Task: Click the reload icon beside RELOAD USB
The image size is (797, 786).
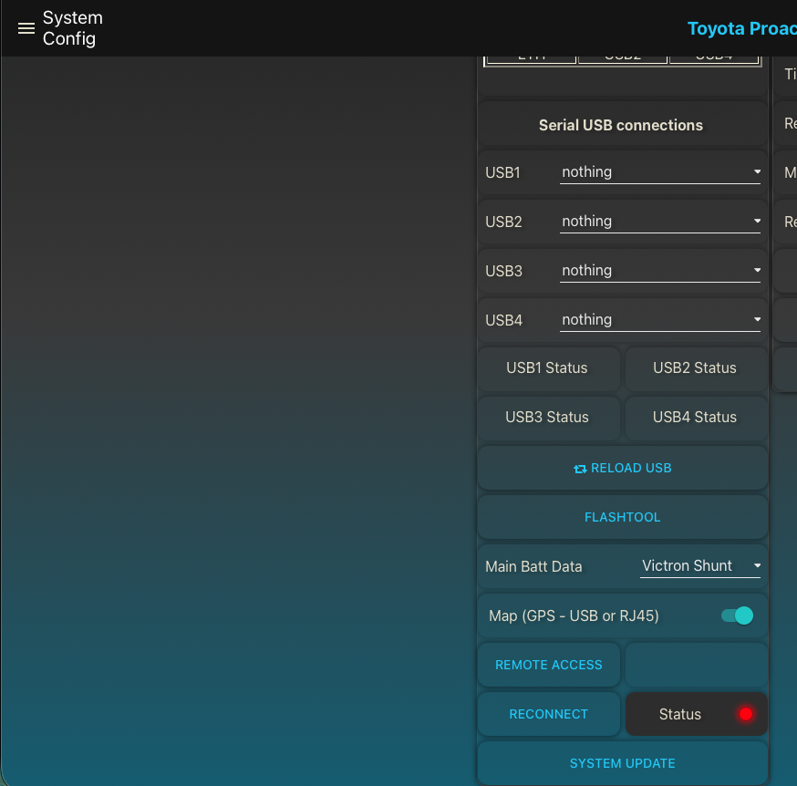Action: click(x=580, y=469)
